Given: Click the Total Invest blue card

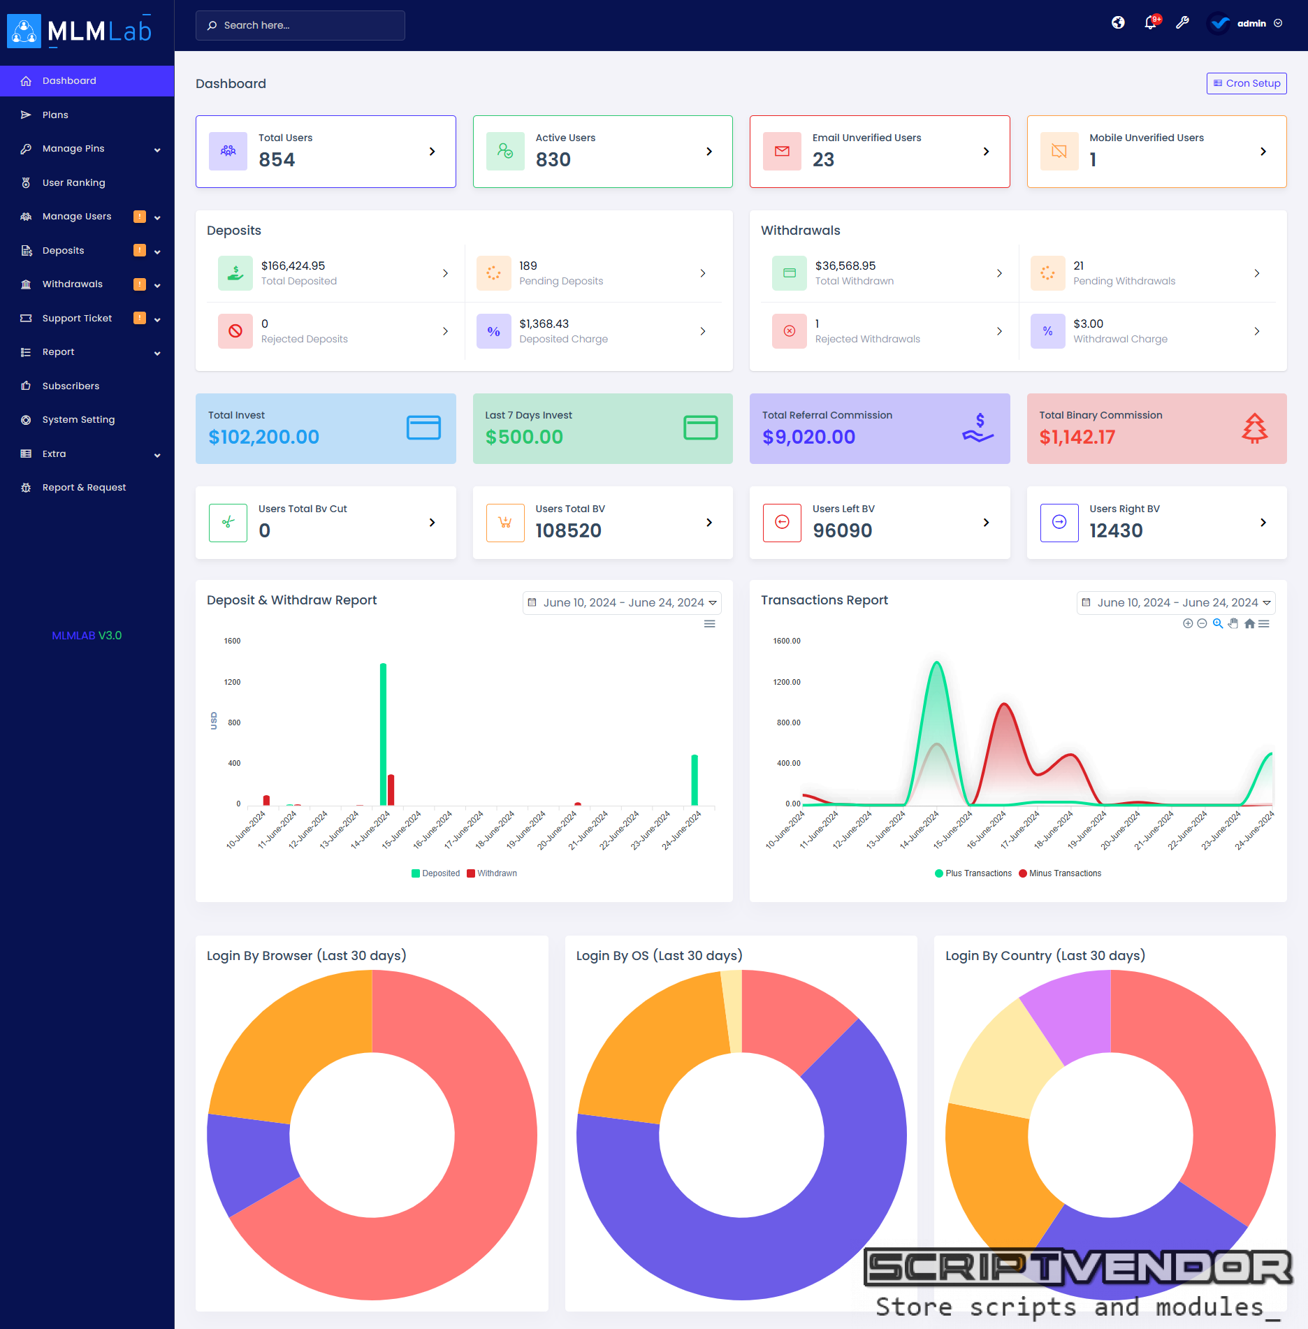Looking at the screenshot, I should (x=326, y=428).
